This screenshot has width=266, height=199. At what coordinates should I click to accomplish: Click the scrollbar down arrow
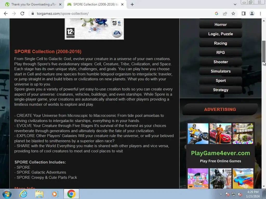[x=264, y=187]
